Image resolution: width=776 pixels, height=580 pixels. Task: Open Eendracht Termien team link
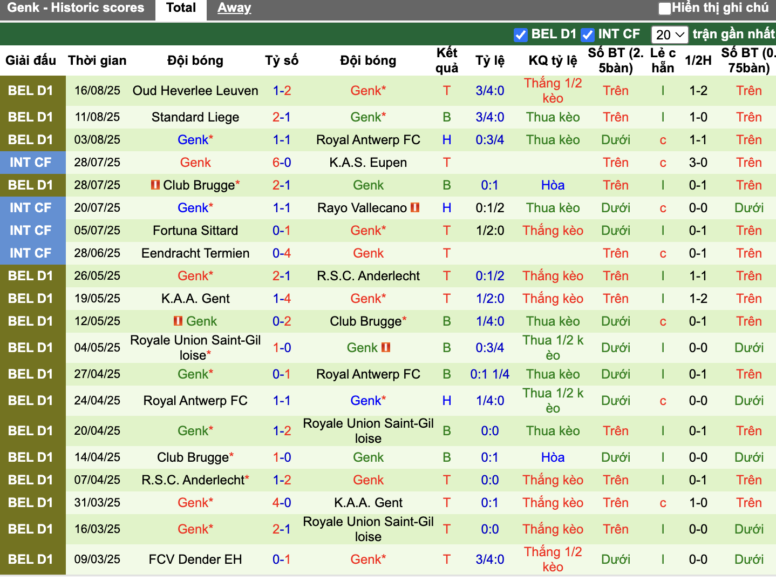[195, 253]
